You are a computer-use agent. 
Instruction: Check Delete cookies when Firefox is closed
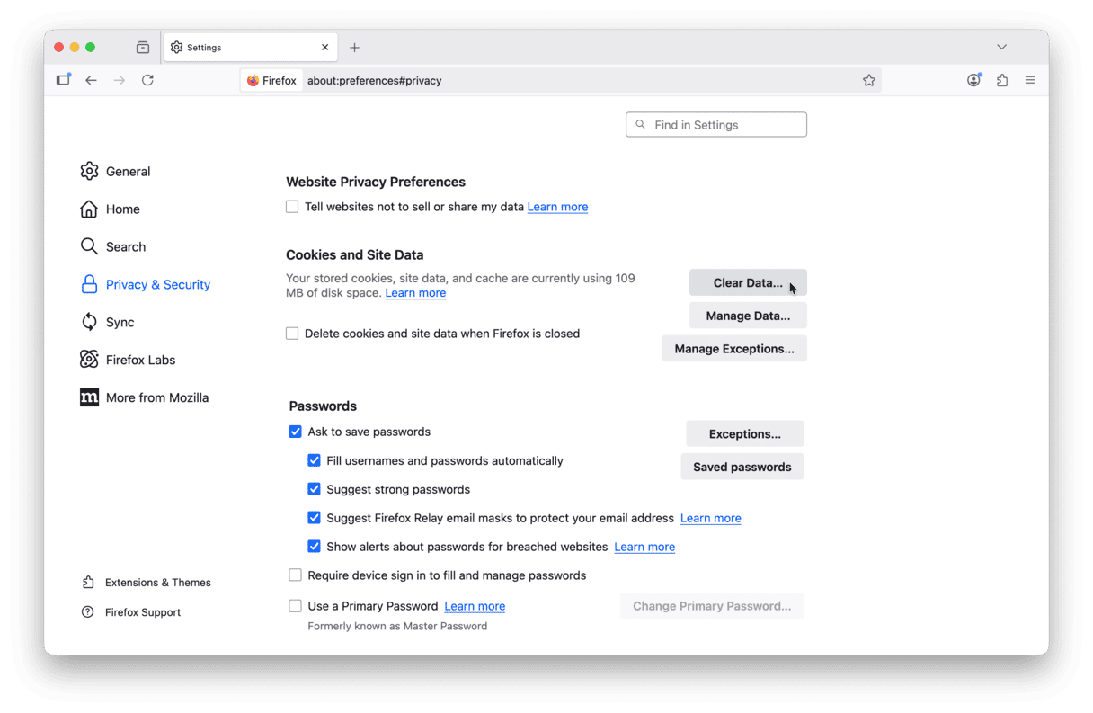(x=292, y=334)
